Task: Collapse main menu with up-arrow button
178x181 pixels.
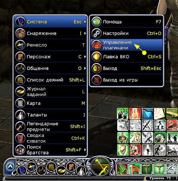Action: [x=10, y=166]
